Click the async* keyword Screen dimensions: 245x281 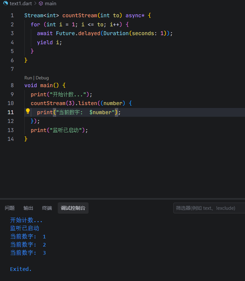click(135, 15)
